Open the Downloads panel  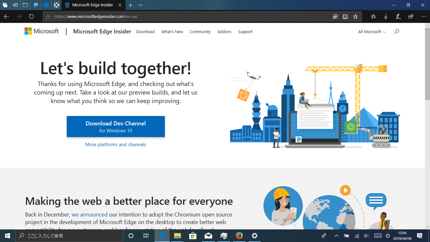pyautogui.click(x=386, y=17)
